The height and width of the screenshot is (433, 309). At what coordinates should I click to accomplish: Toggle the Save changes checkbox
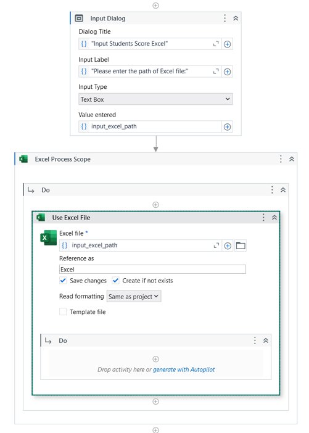pyautogui.click(x=63, y=281)
